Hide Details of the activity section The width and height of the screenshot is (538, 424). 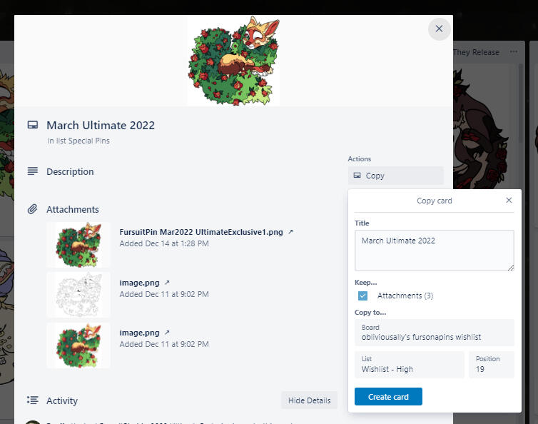click(309, 400)
